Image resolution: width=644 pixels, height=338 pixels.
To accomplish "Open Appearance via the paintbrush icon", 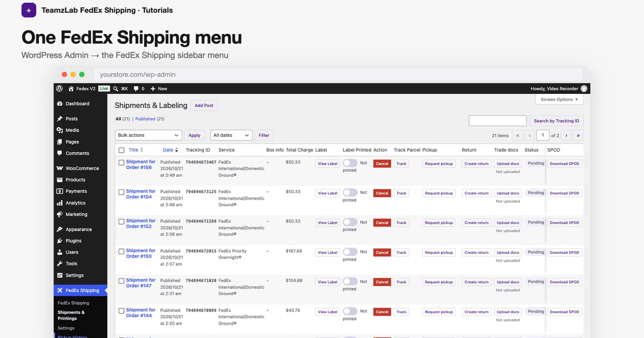I will click(60, 229).
